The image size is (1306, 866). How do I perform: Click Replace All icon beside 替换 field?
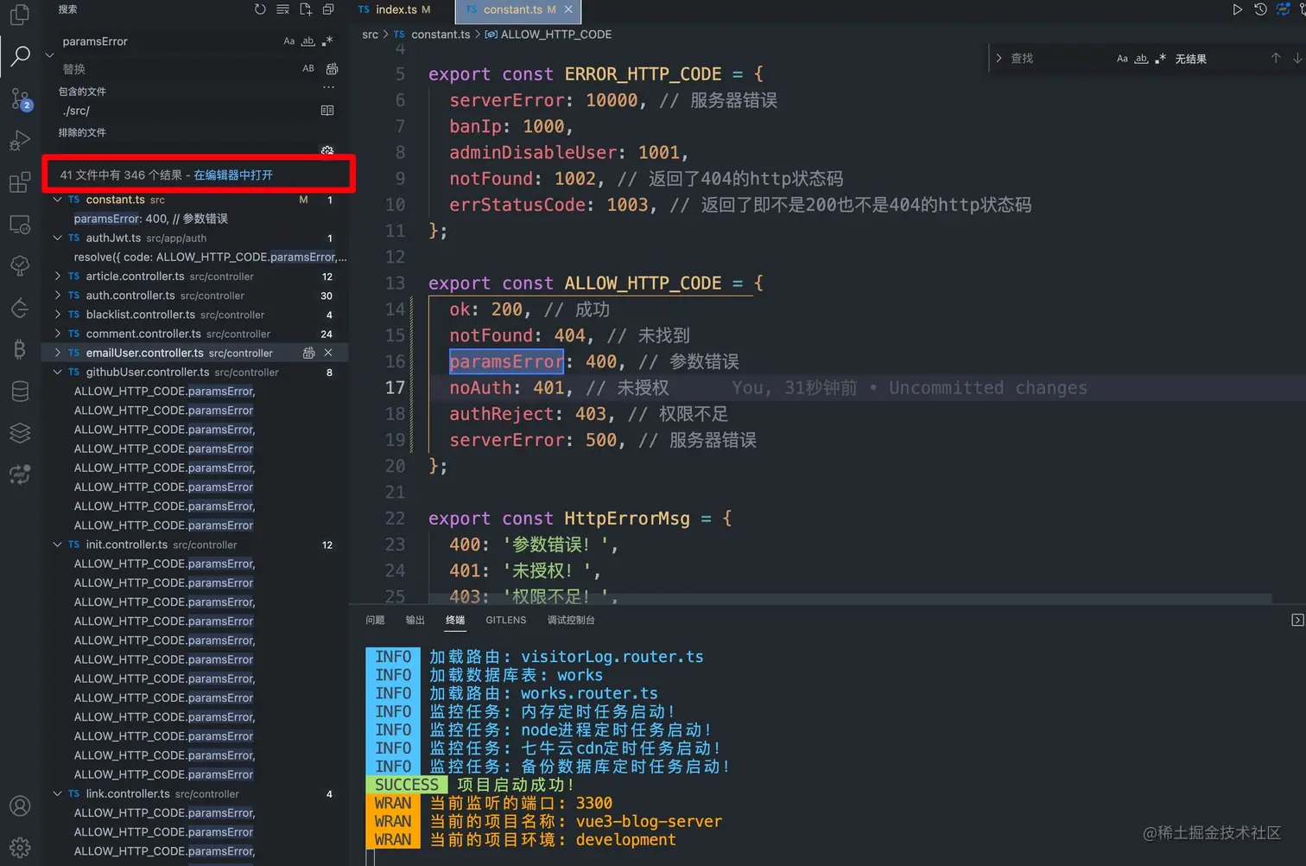332,68
